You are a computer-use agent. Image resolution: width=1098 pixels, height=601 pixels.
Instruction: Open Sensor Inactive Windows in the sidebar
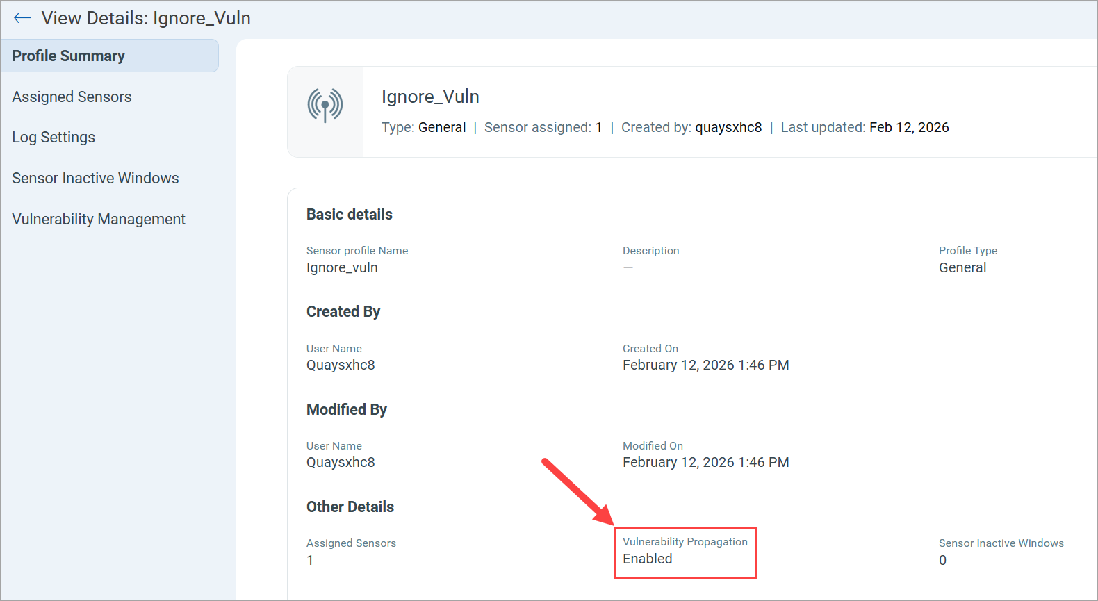coord(95,178)
